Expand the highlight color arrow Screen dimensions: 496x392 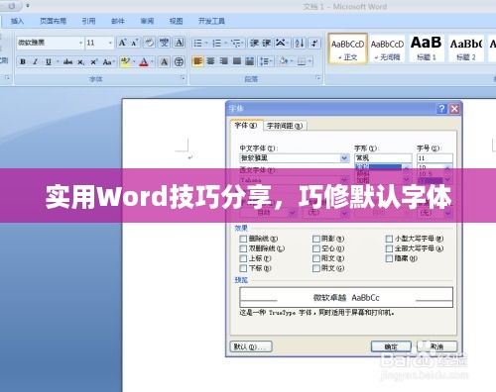coord(134,61)
